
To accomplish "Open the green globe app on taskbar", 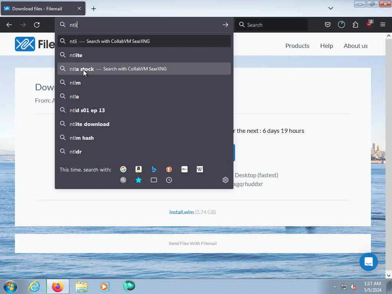I will click(129, 286).
